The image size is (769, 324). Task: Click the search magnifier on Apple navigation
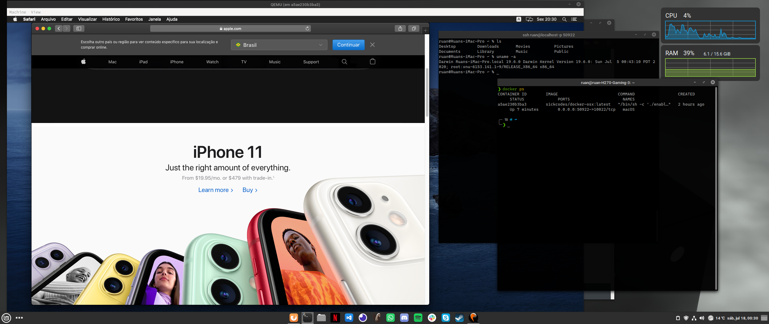tap(344, 61)
